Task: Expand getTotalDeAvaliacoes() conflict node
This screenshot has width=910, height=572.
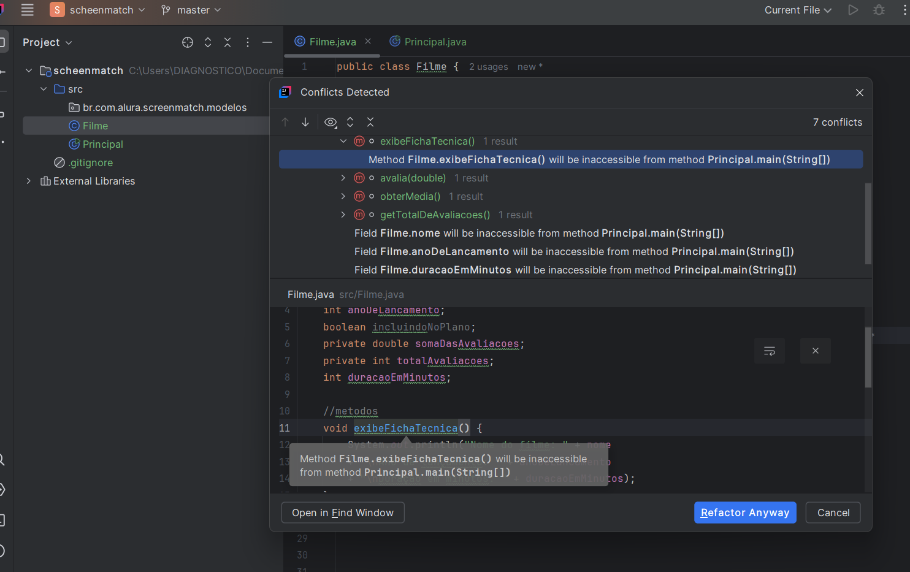Action: 343,215
